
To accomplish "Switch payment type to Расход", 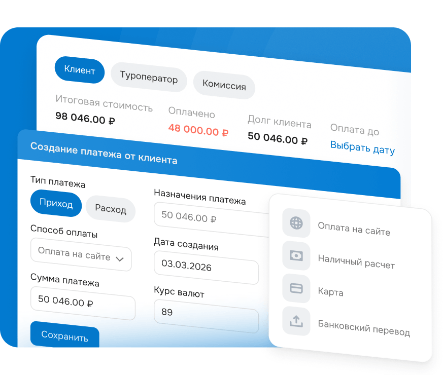I will (x=111, y=208).
